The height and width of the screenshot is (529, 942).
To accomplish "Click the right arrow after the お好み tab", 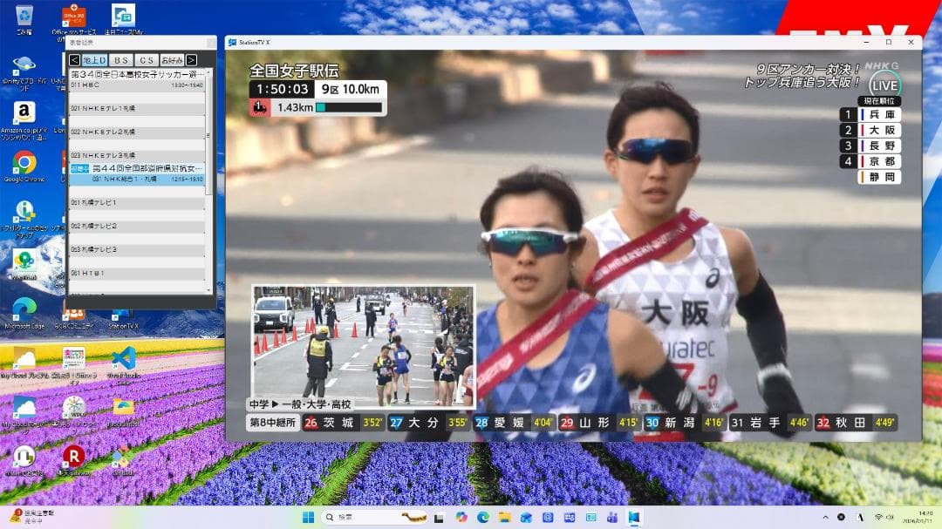I will point(192,59).
